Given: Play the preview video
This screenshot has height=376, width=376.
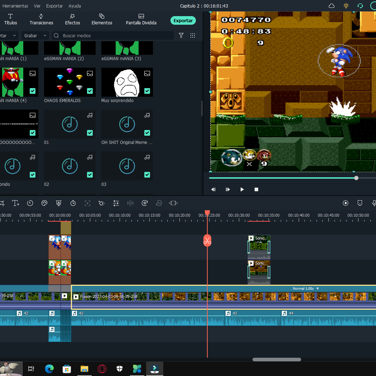Looking at the screenshot, I should (242, 189).
